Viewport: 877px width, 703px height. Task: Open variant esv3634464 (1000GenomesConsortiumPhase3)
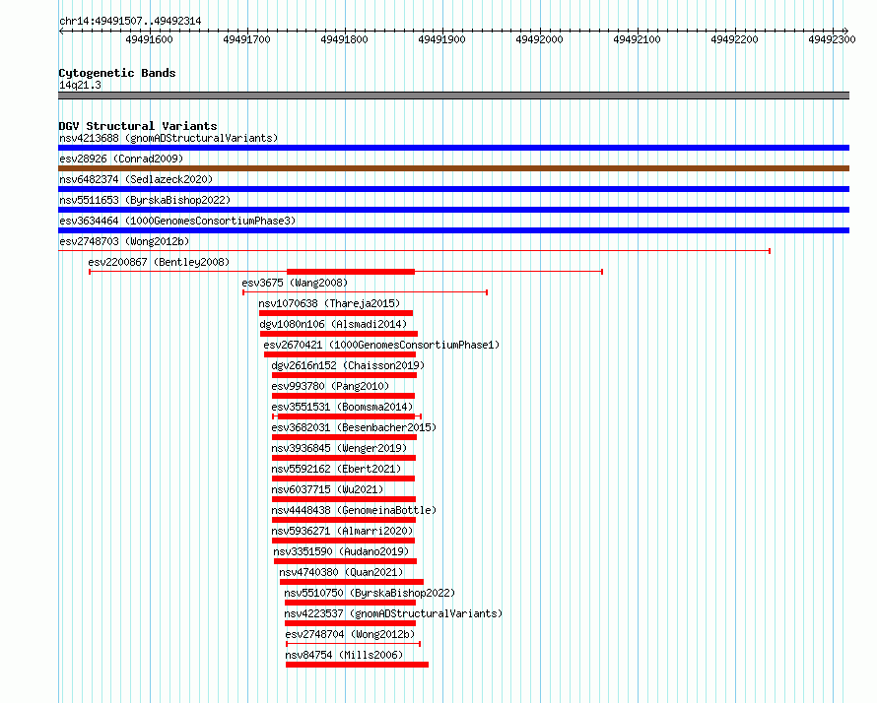pos(177,221)
